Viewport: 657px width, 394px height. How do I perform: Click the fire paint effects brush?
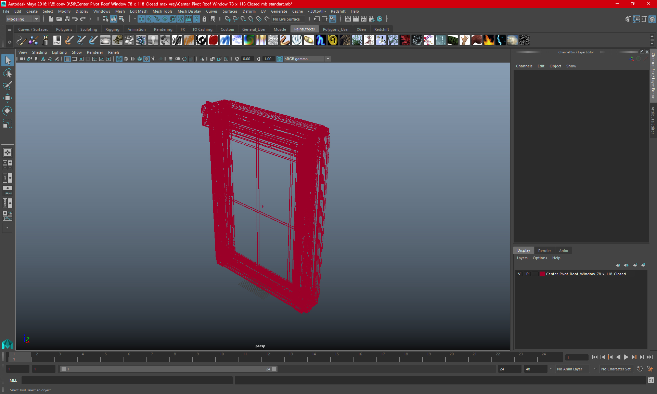point(488,40)
